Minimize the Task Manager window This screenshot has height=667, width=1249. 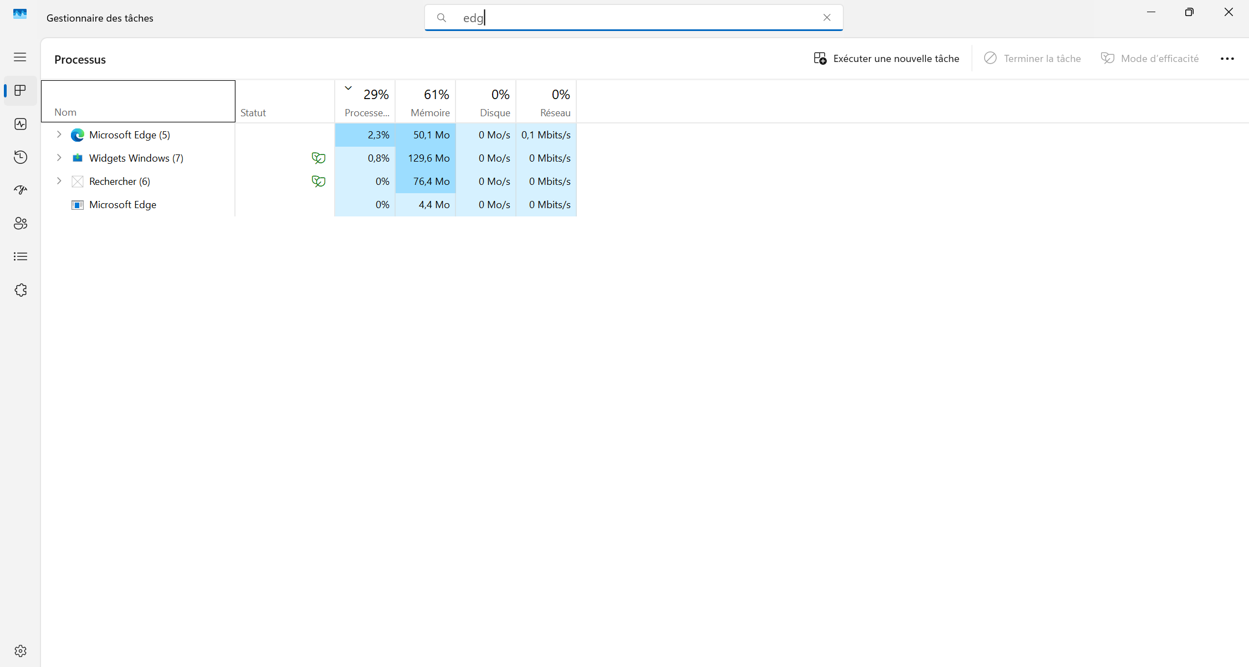1151,12
